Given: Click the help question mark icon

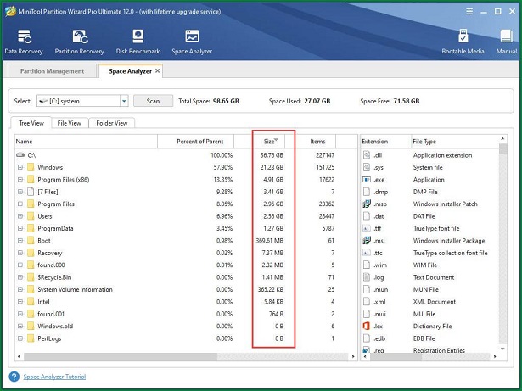Looking at the screenshot, I should [x=14, y=377].
